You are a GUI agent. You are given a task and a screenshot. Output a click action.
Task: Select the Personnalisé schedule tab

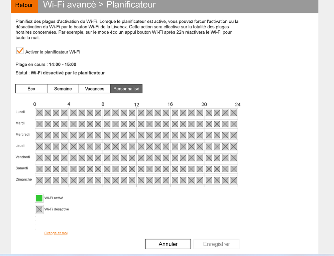(x=126, y=89)
